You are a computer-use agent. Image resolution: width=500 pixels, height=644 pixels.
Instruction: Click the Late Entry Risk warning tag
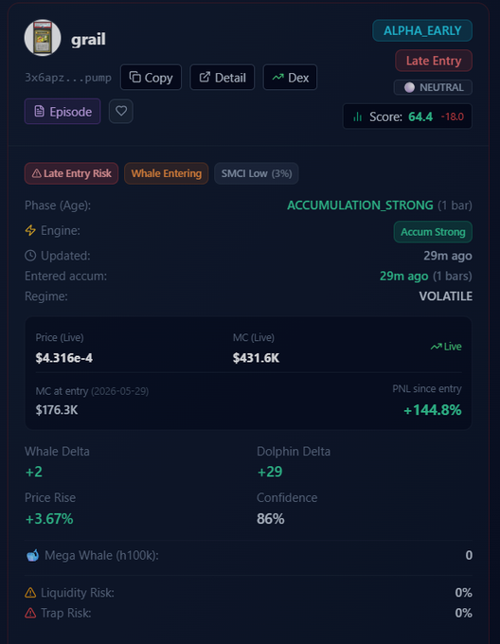click(x=71, y=173)
